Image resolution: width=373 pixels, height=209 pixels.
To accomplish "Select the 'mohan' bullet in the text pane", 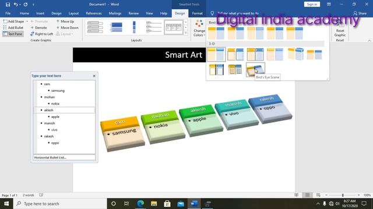I will tap(50, 97).
